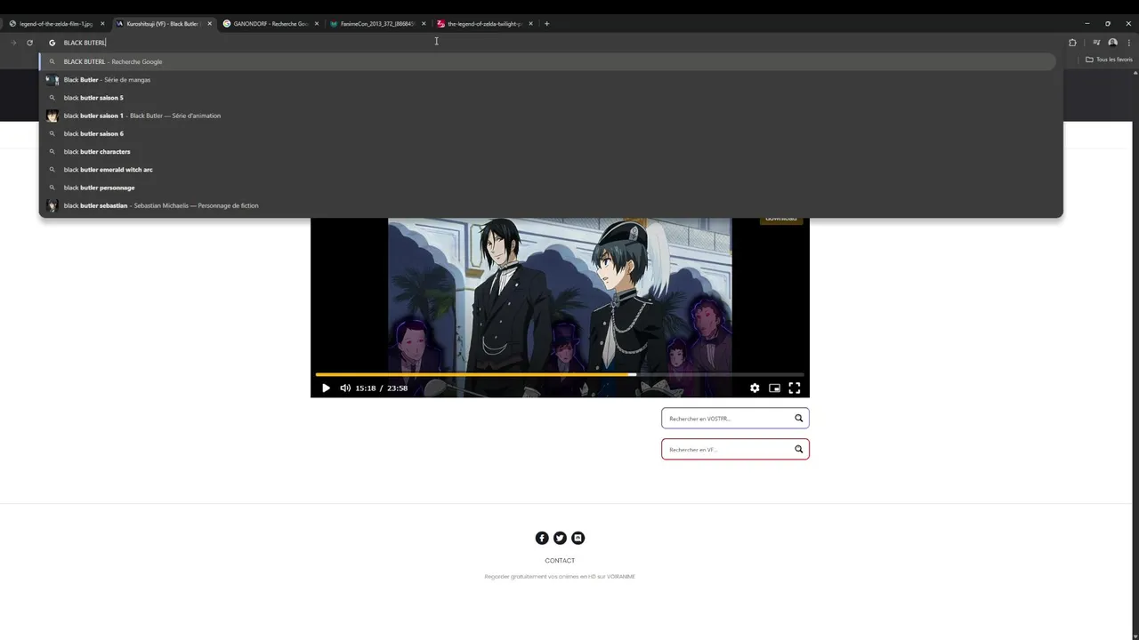
Task: Switch to the FanimeCon_2013_372 tab
Action: (377, 24)
